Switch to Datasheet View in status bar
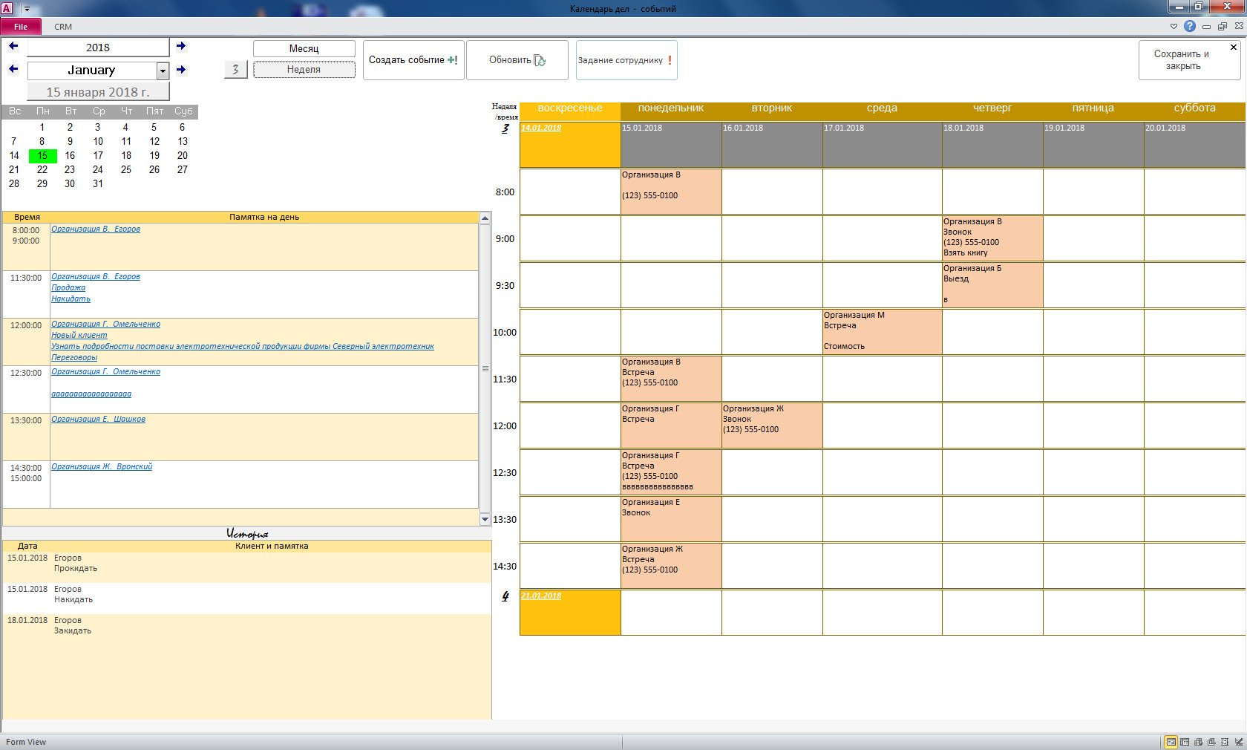Image resolution: width=1247 pixels, height=750 pixels. point(1185,742)
